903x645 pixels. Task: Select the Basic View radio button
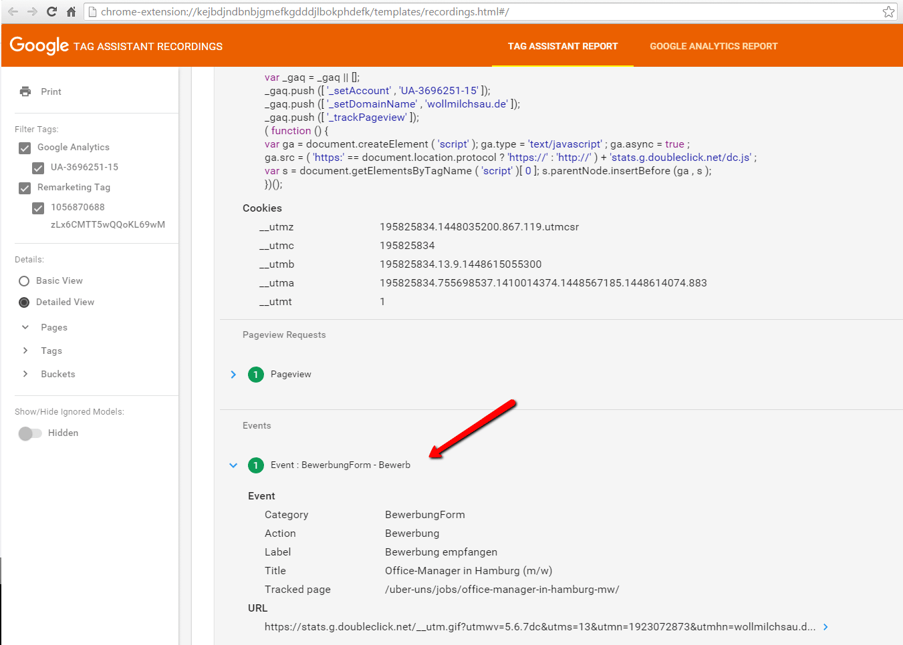(x=24, y=281)
